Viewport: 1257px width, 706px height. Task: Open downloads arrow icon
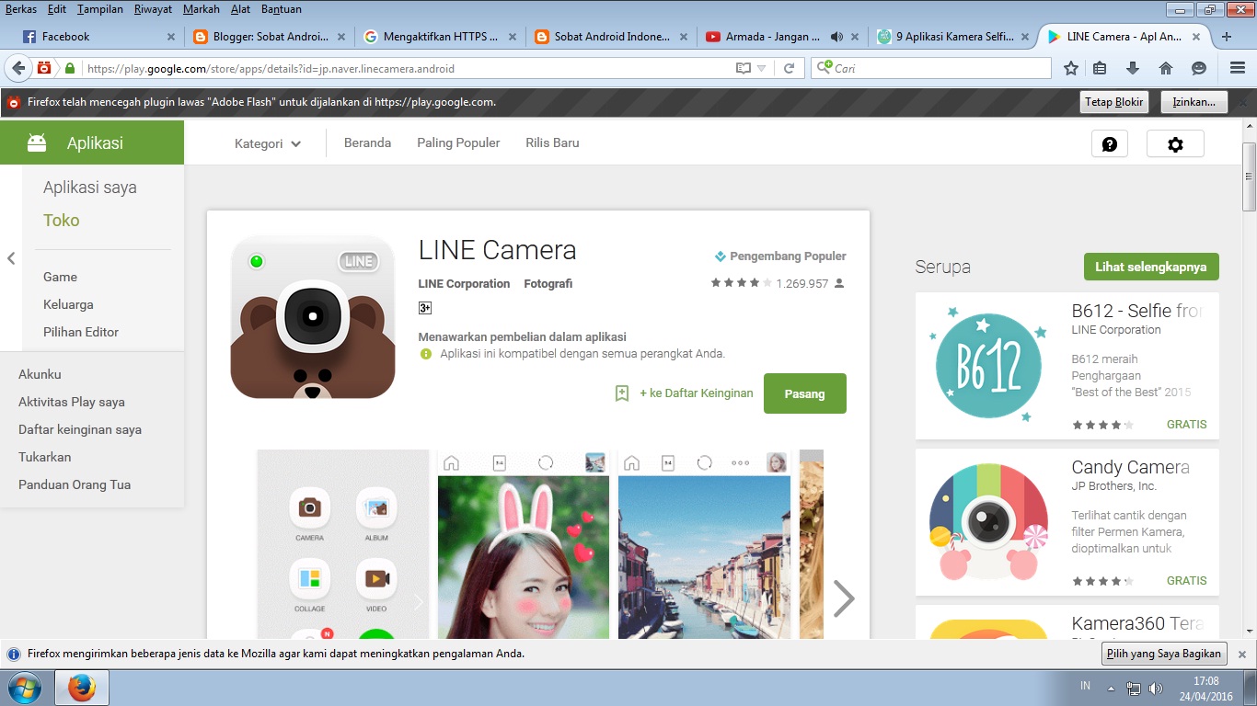(x=1133, y=68)
